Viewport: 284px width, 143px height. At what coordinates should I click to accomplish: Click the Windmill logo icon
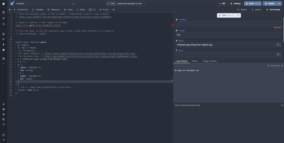click(x=3, y=3)
